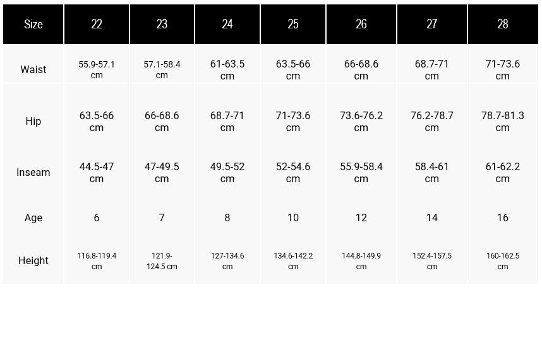This screenshot has height=348, width=542.
Task: Select hip cell 78.7-81.3 cm
Action: point(503,122)
